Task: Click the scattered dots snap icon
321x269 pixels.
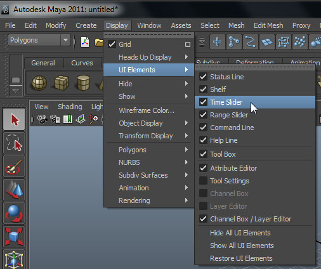Action: (x=300, y=42)
